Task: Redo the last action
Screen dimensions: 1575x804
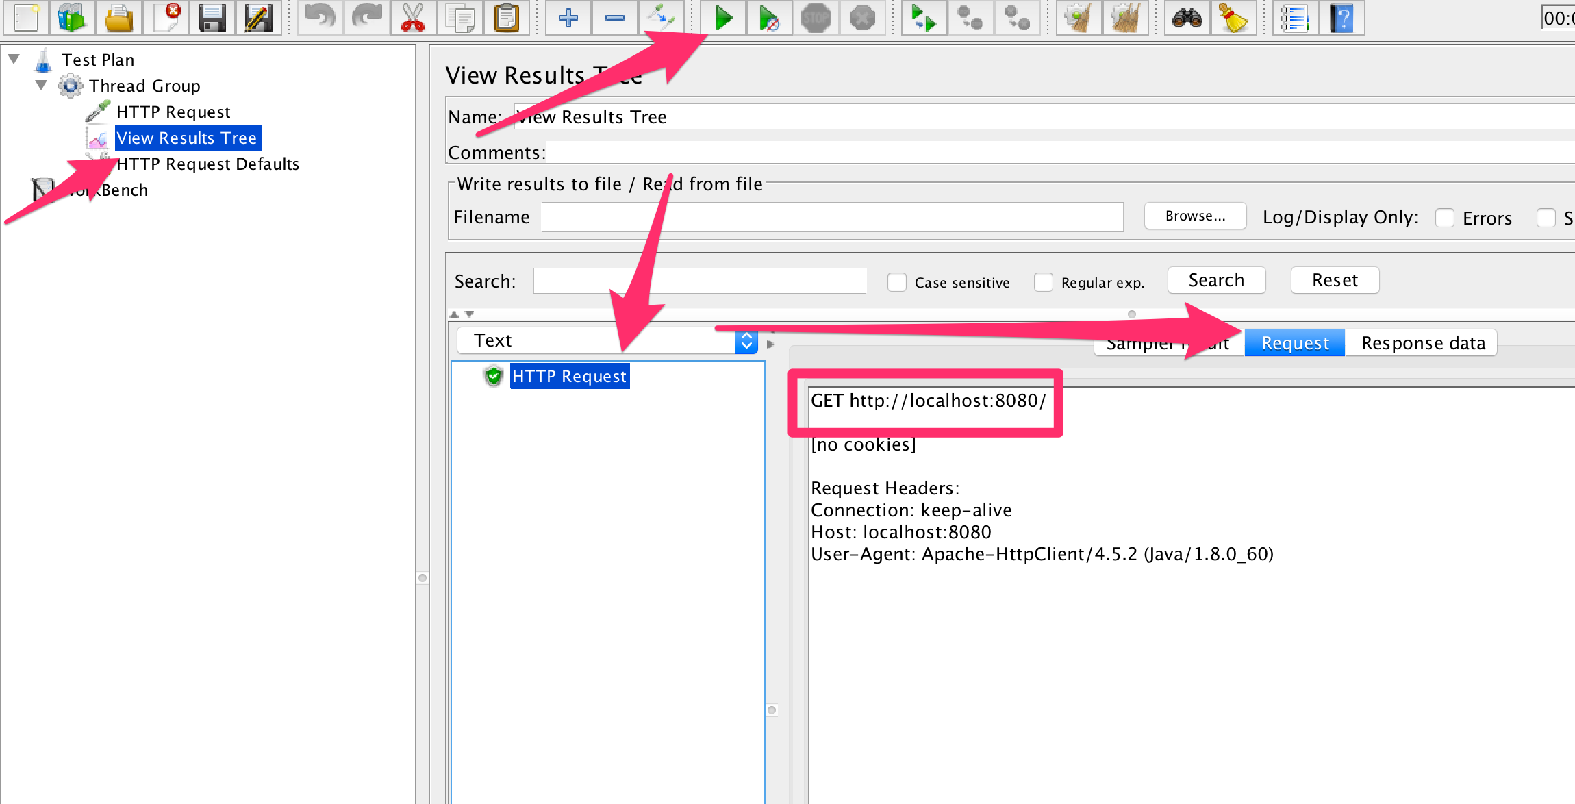Action: (x=366, y=18)
